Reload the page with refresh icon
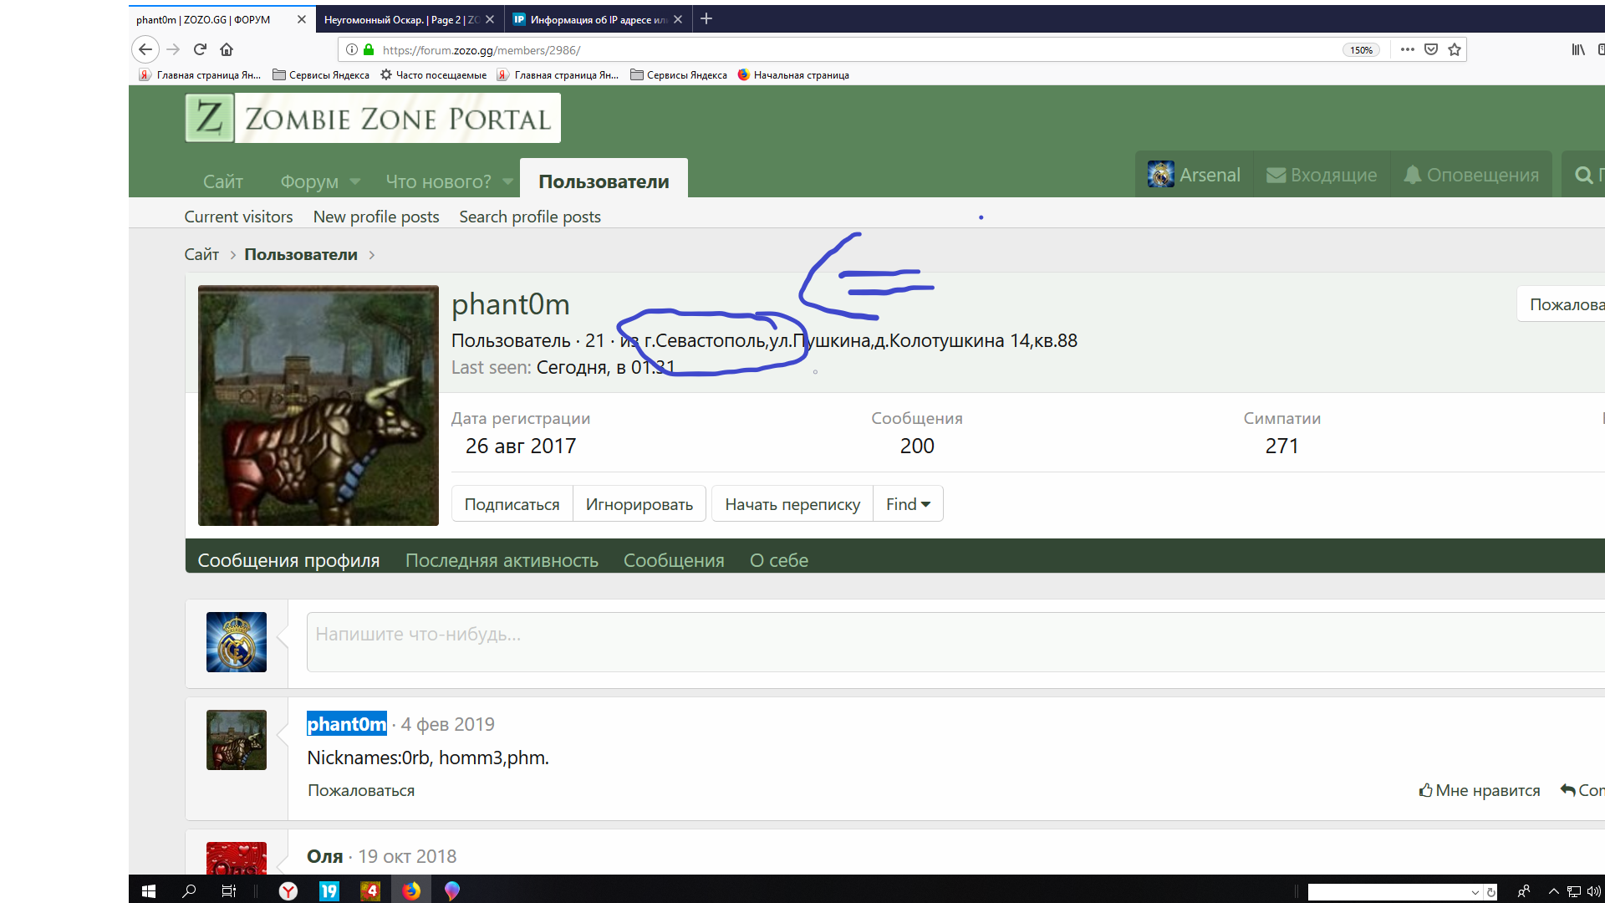Image resolution: width=1605 pixels, height=903 pixels. pyautogui.click(x=200, y=49)
